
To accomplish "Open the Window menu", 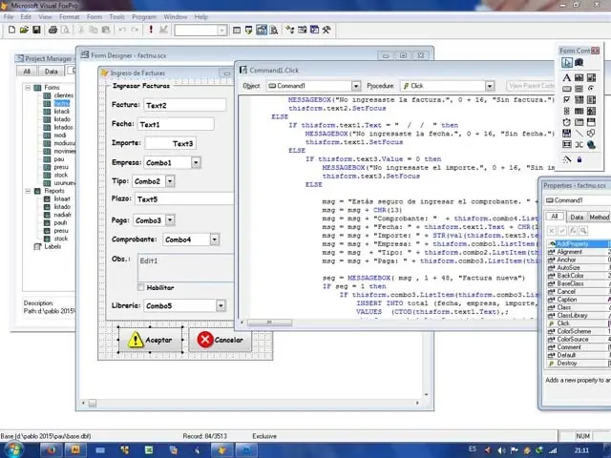I will [x=176, y=17].
